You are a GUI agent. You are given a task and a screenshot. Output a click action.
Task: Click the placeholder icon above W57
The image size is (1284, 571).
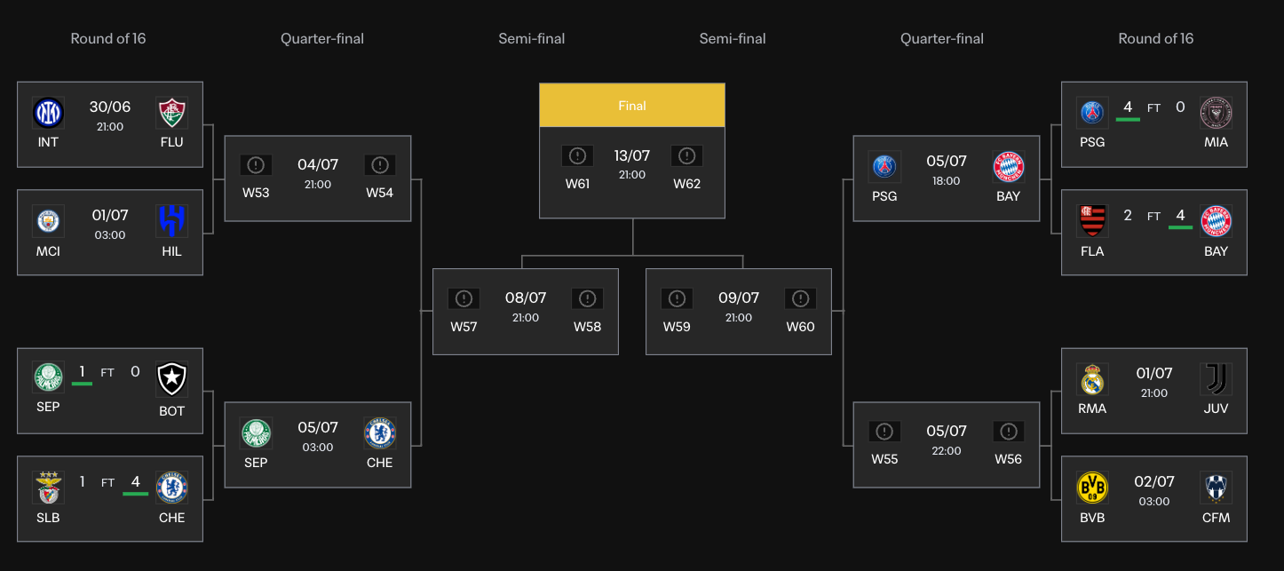click(464, 299)
